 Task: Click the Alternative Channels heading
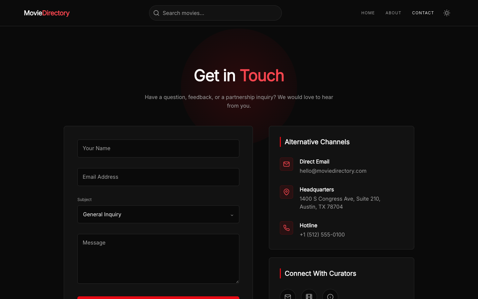coord(317,142)
